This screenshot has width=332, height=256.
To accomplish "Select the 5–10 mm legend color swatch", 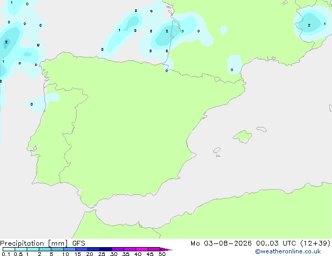I will (57, 249).
